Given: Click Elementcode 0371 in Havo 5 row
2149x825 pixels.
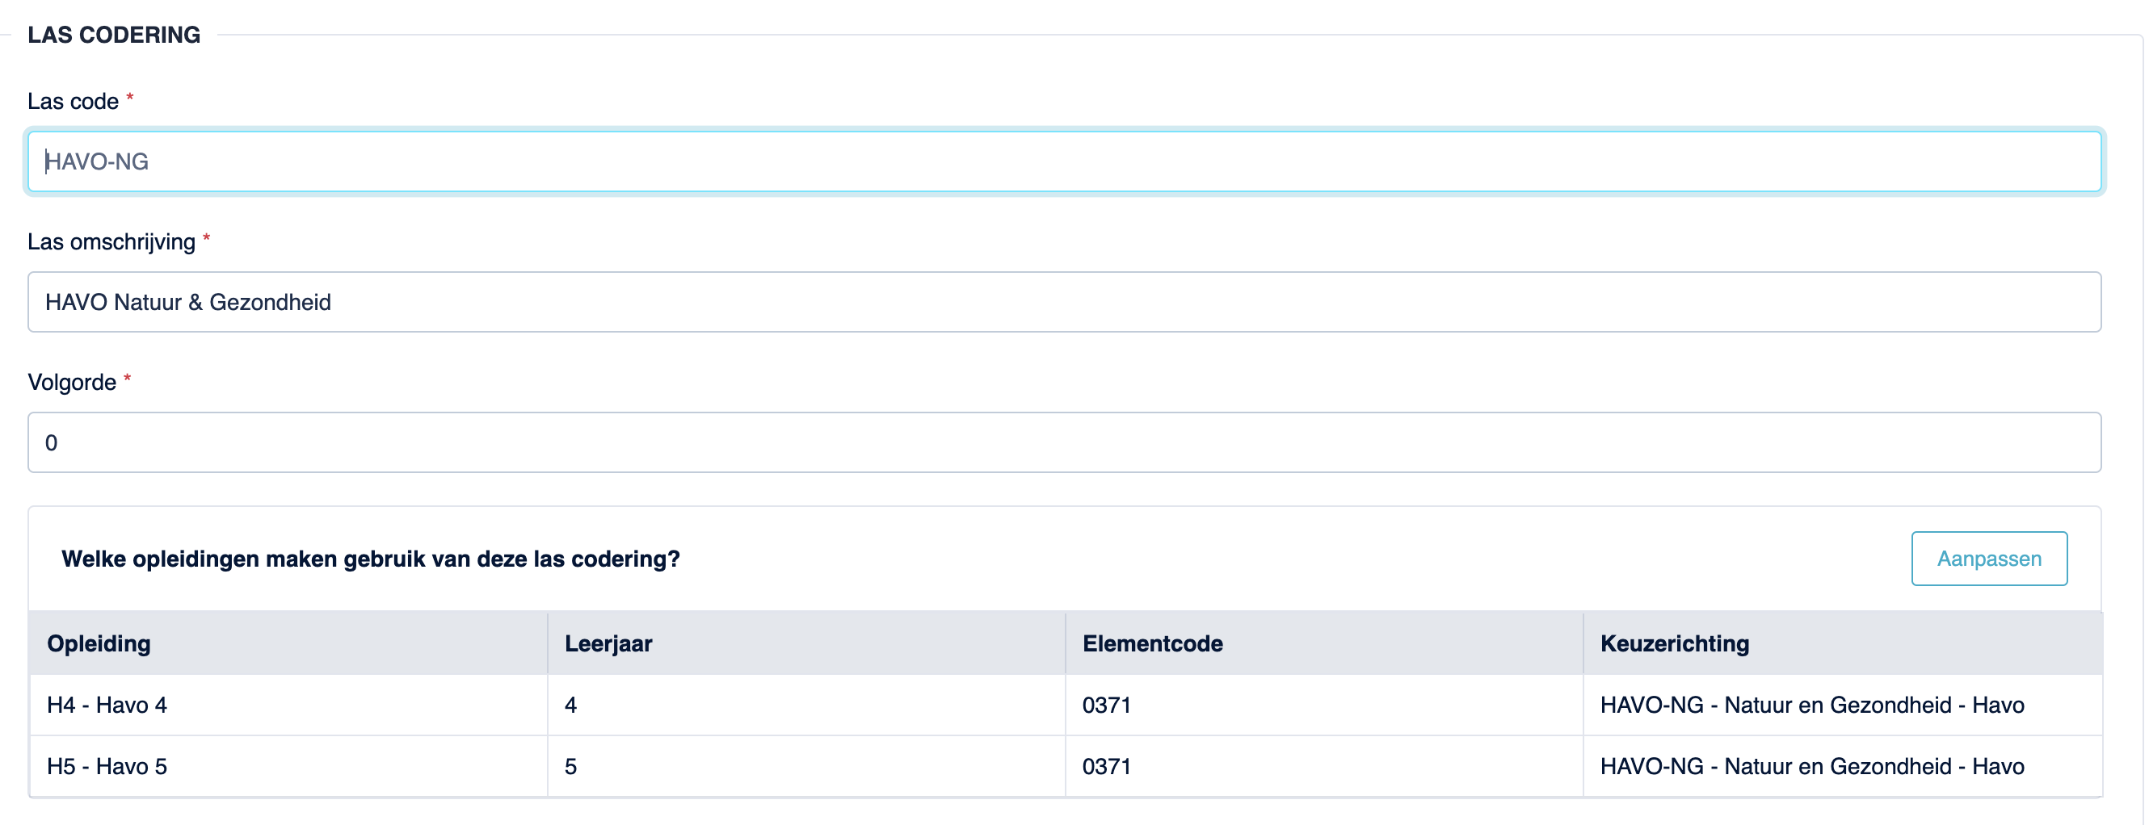Looking at the screenshot, I should point(1324,766).
